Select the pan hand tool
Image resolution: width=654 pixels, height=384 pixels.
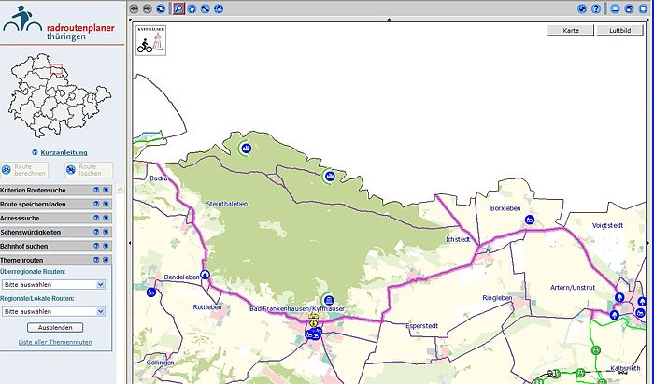192,8
